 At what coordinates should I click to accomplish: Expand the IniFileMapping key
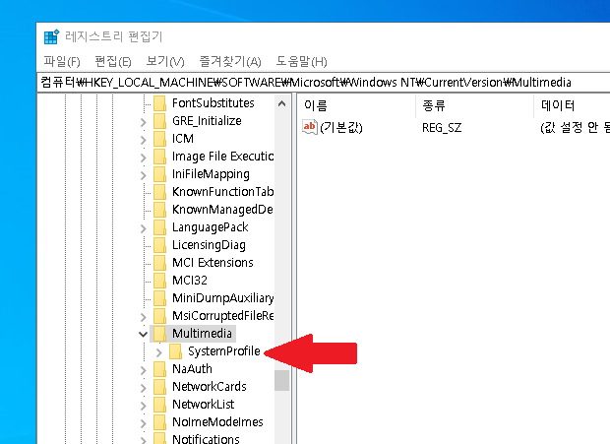[144, 175]
